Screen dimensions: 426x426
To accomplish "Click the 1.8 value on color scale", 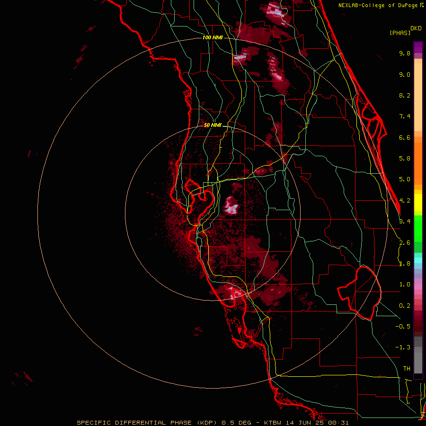I will 405,264.
